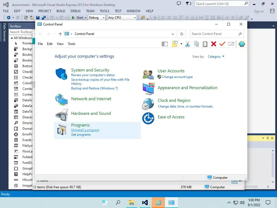Click the Quick Launch search box

[222, 4]
